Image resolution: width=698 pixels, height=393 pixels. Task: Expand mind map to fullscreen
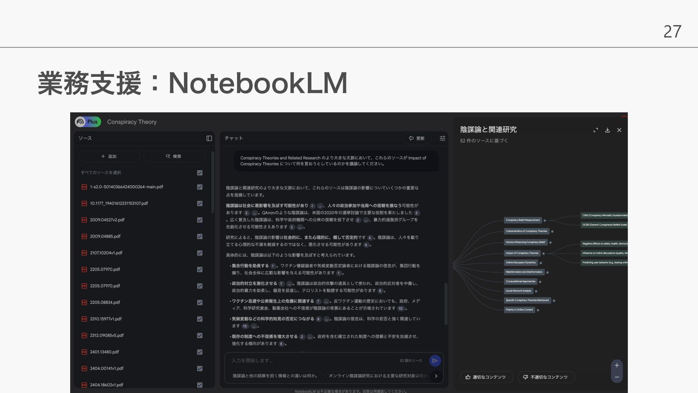[595, 130]
